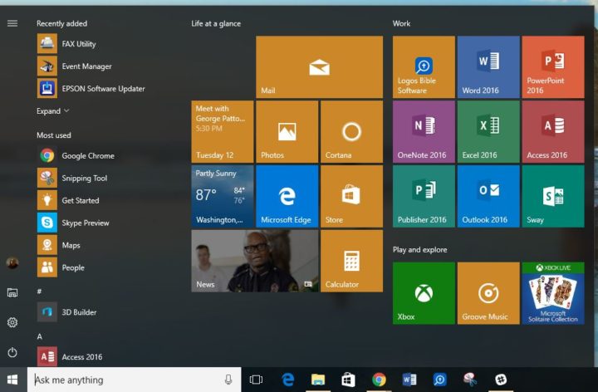Open the Sway tile
598x392 pixels.
(x=553, y=196)
